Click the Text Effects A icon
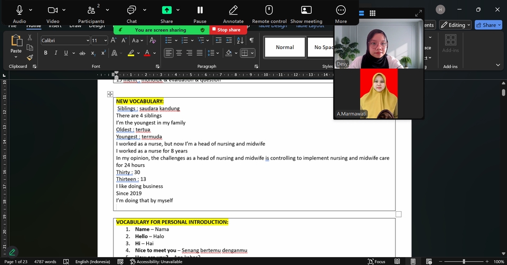 (114, 53)
